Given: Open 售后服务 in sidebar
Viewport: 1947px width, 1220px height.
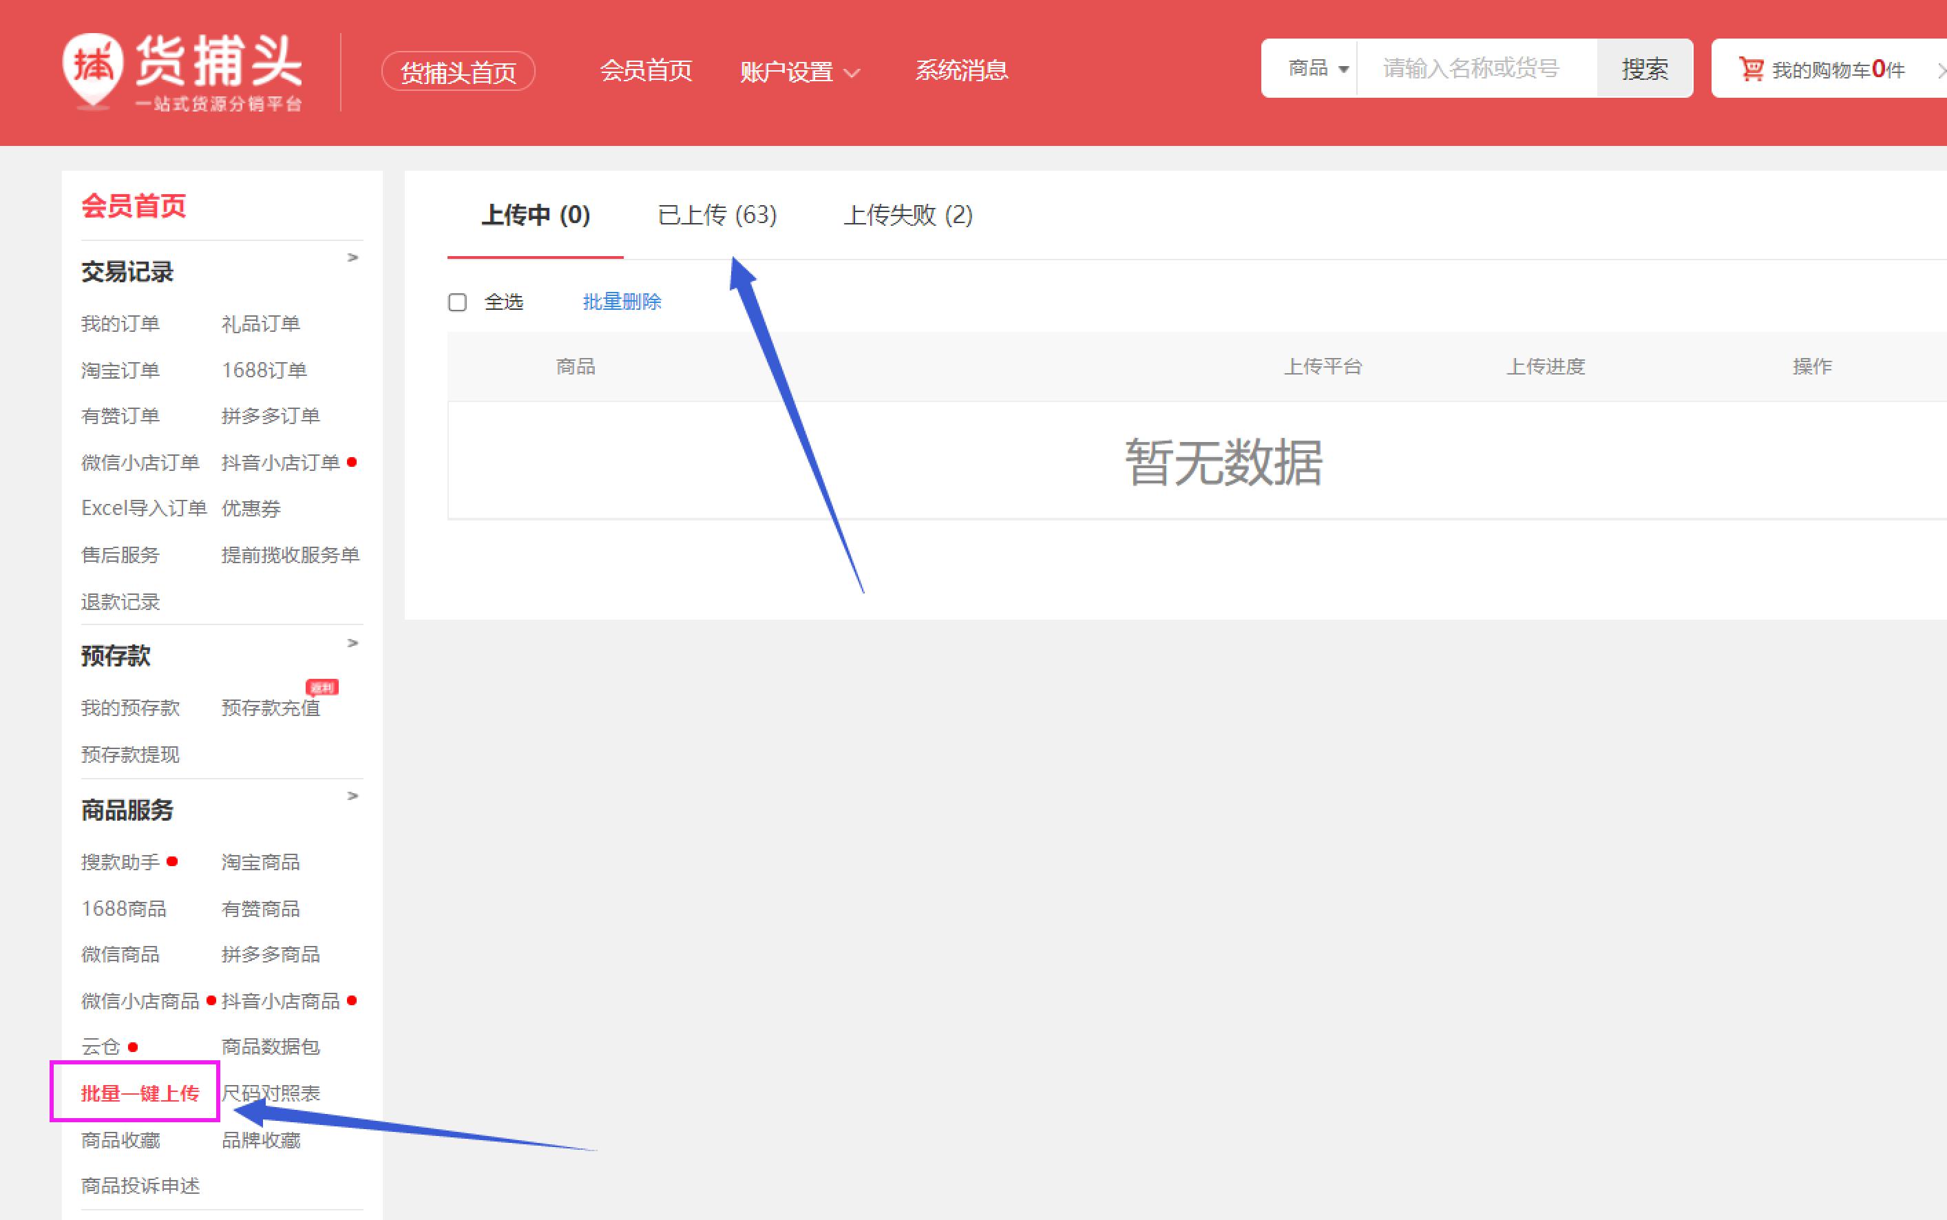Looking at the screenshot, I should (x=120, y=555).
